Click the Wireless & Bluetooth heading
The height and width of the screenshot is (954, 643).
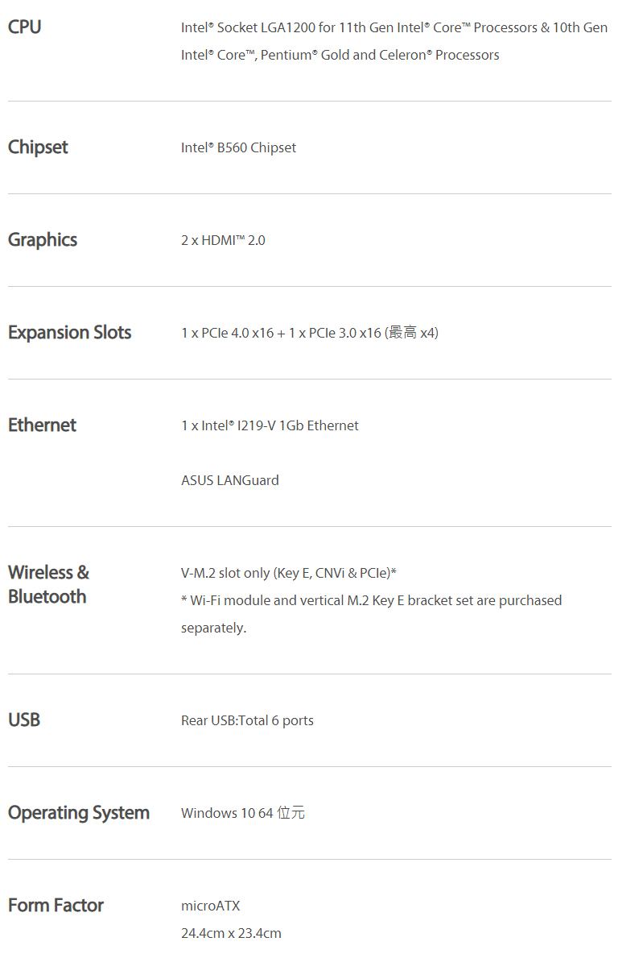click(x=48, y=585)
